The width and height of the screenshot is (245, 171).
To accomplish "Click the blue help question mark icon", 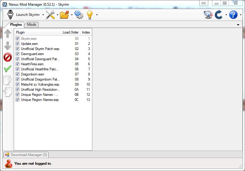I will [233, 15].
